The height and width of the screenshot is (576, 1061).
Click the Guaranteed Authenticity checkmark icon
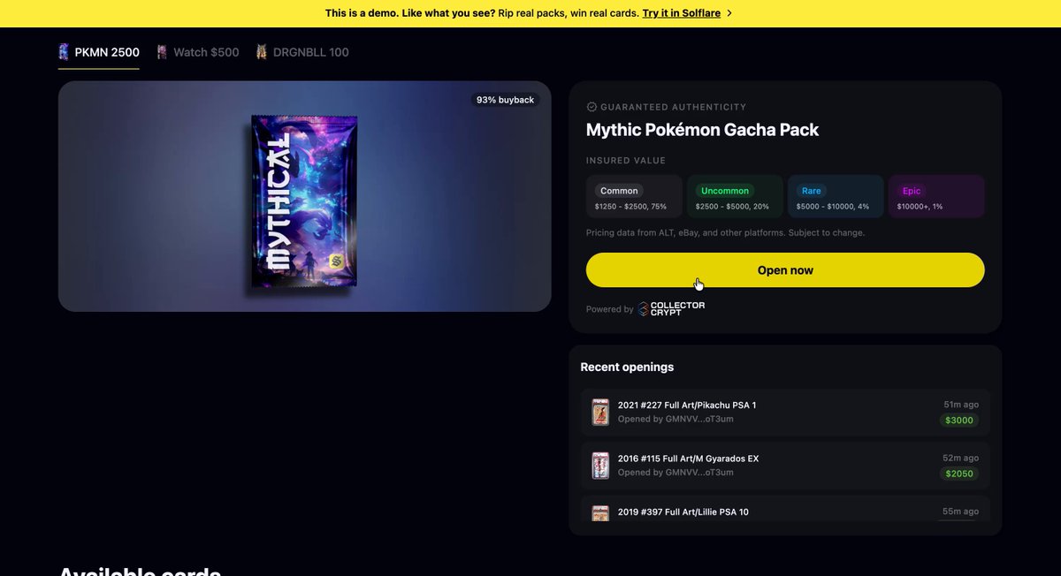[x=592, y=107]
